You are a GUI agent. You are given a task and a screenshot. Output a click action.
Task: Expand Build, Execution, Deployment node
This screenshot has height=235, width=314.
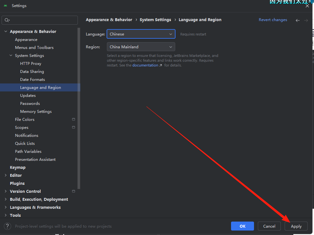click(x=6, y=199)
